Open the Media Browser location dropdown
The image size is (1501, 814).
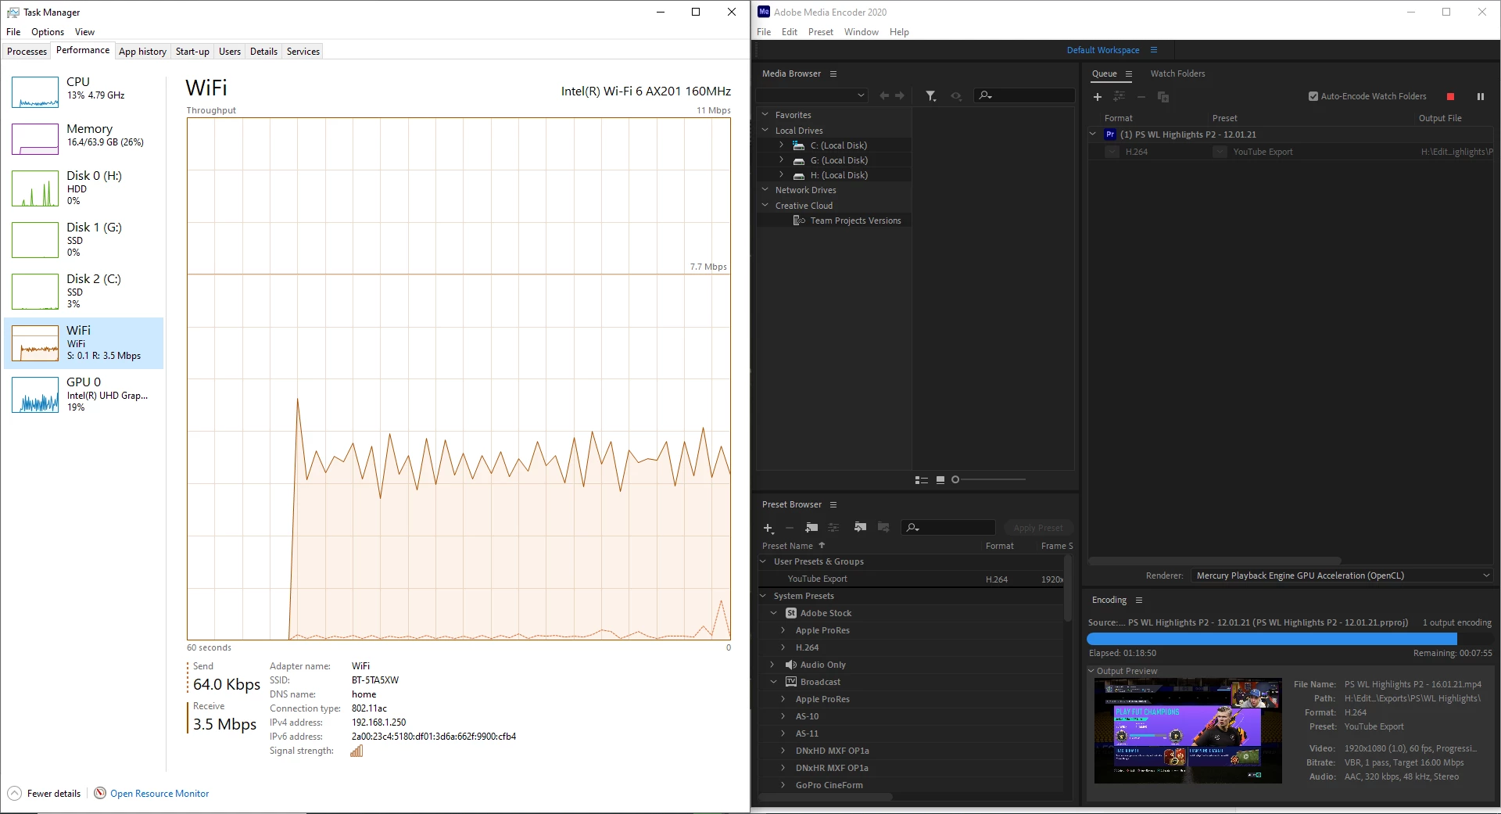[812, 95]
